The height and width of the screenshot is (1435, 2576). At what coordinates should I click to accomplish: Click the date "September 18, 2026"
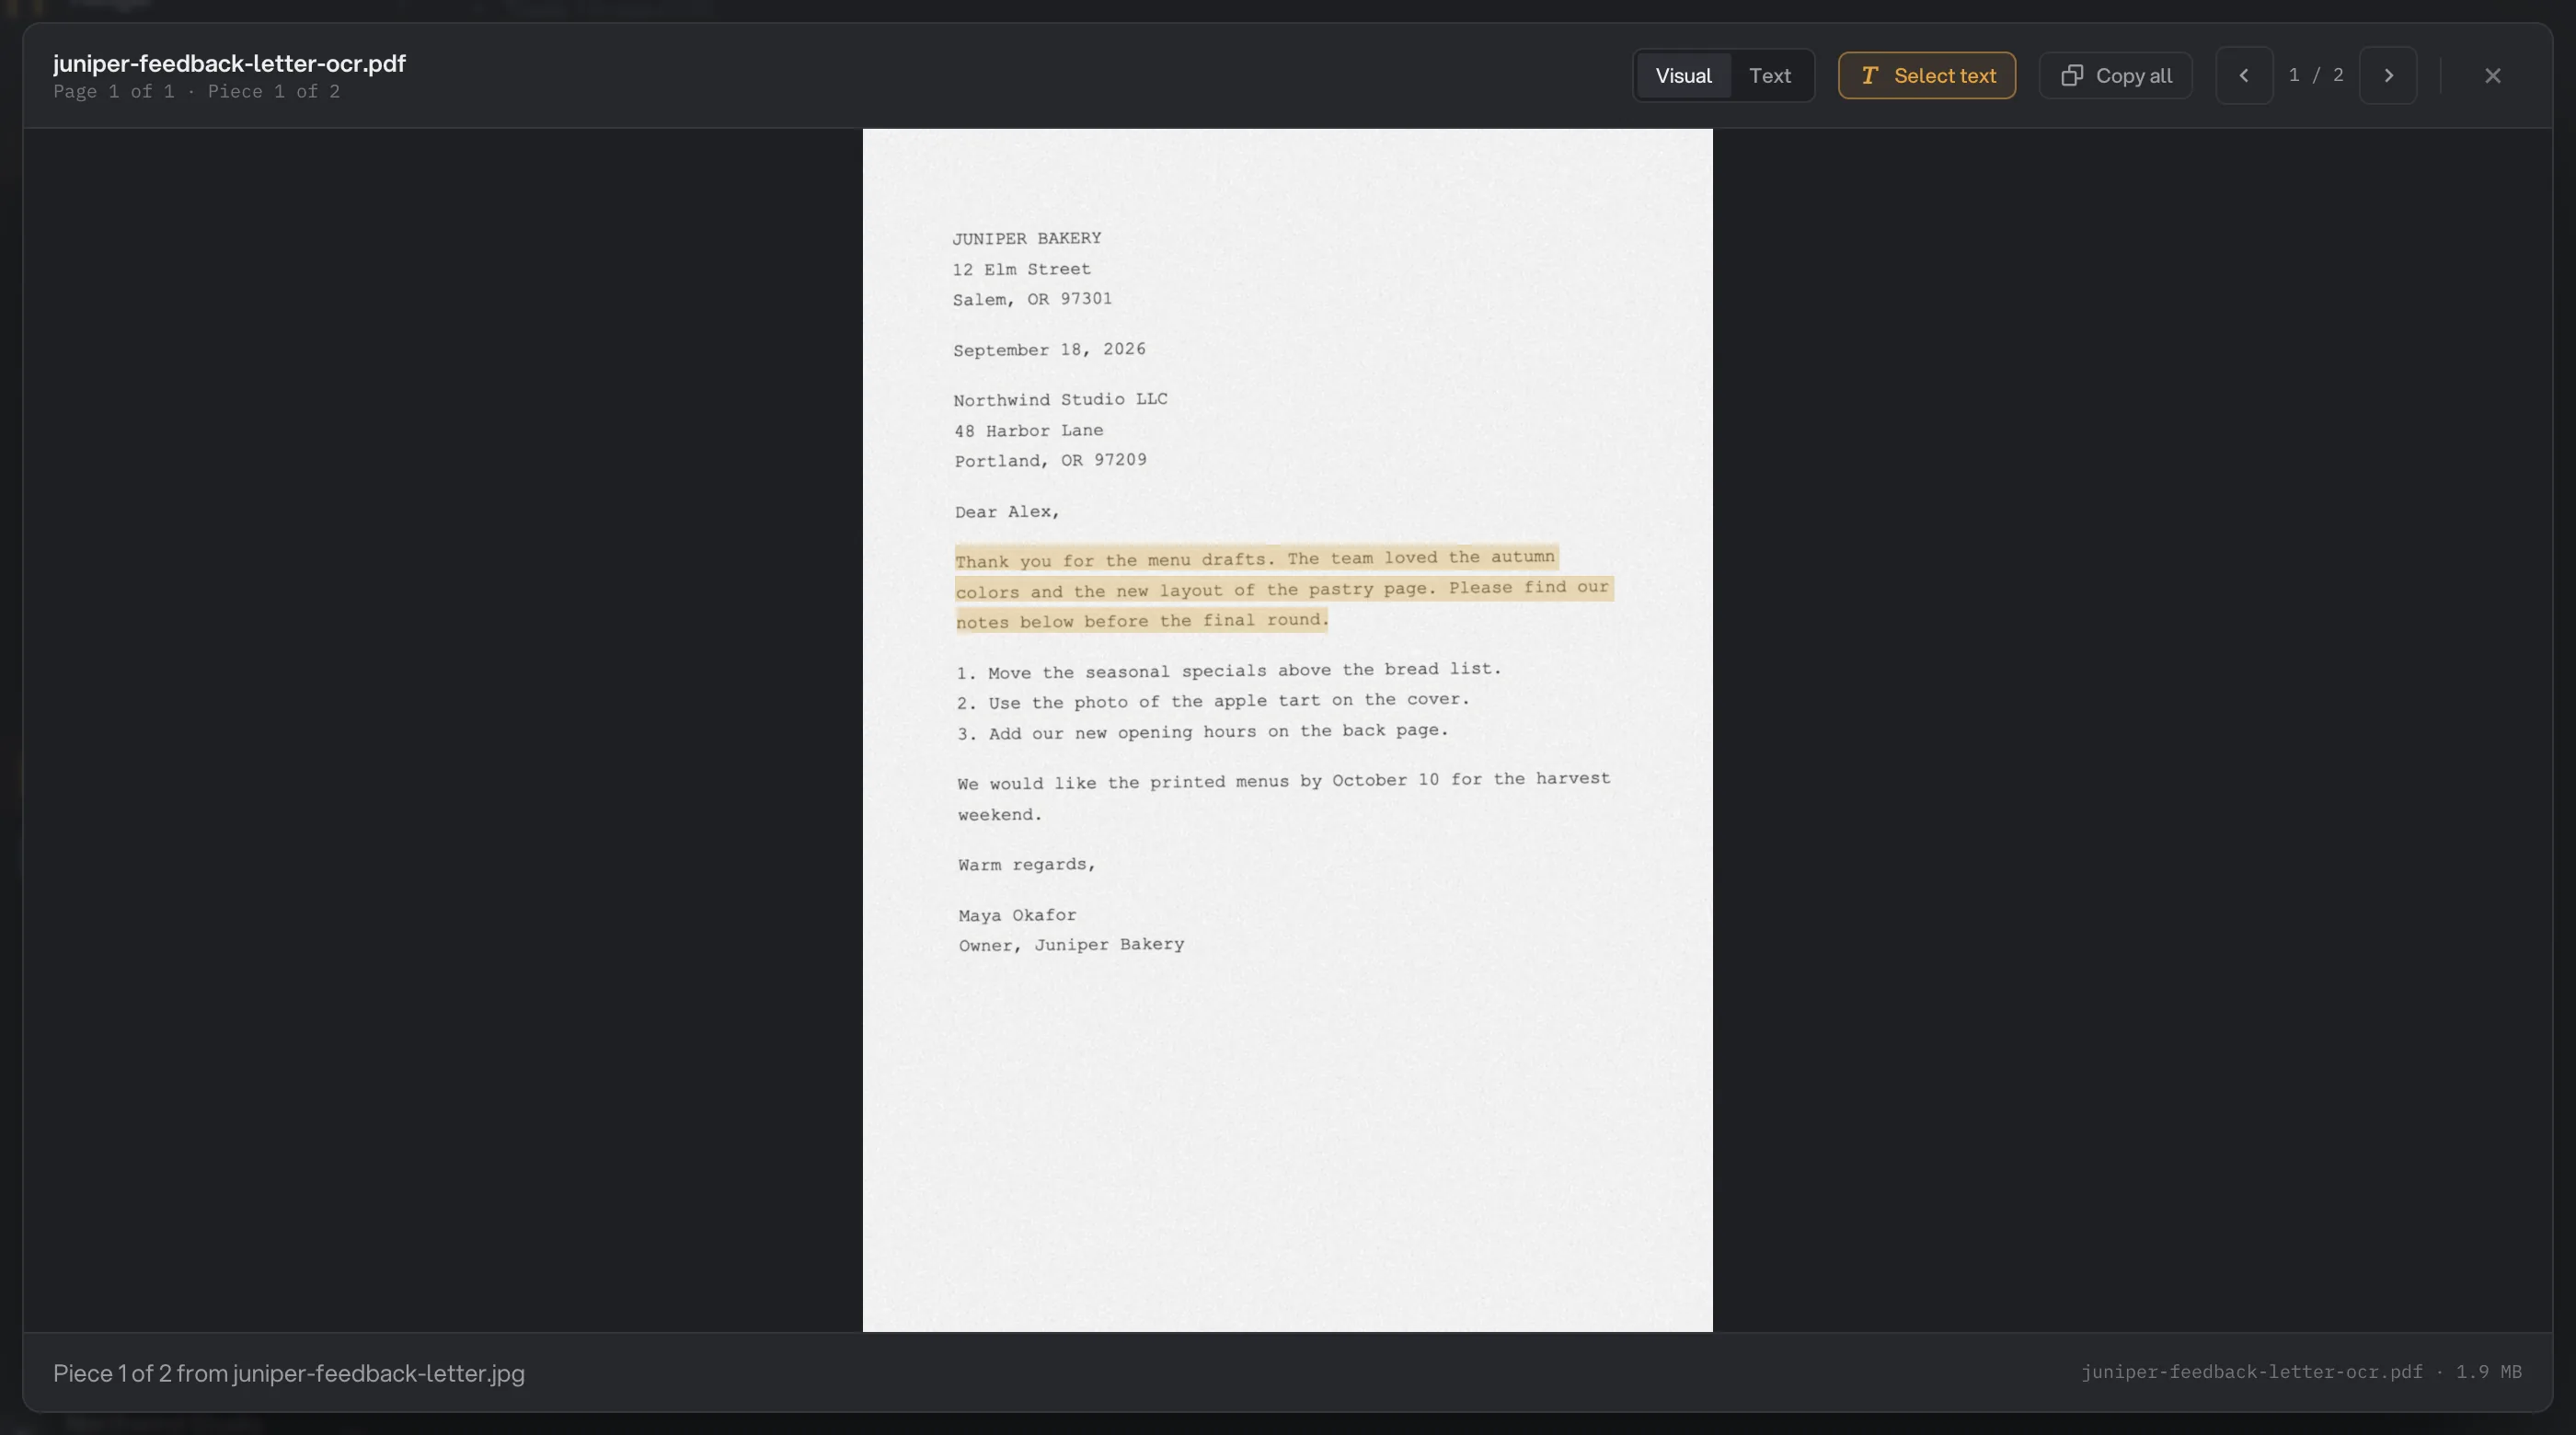(1049, 349)
